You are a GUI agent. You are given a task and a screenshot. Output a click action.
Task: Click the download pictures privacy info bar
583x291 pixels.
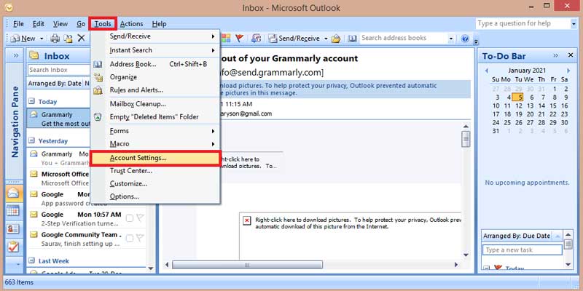tap(345, 89)
